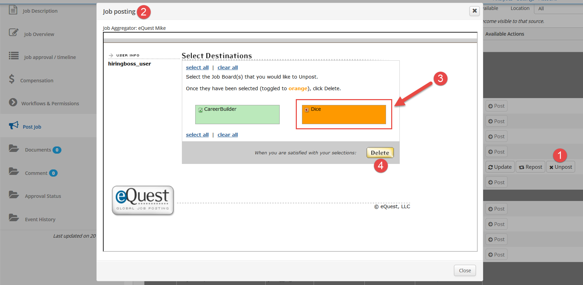Toggle the Dice checkbox
The image size is (583, 285).
point(307,110)
